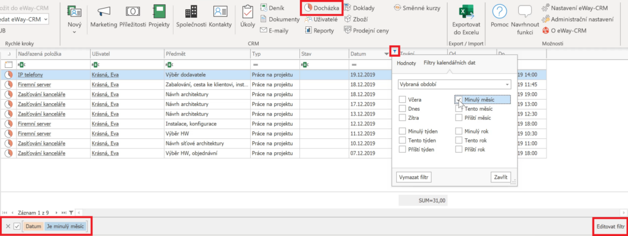628x236 pixels.
Task: Switch to Filtry kalendářních dat tab
Action: [450, 63]
